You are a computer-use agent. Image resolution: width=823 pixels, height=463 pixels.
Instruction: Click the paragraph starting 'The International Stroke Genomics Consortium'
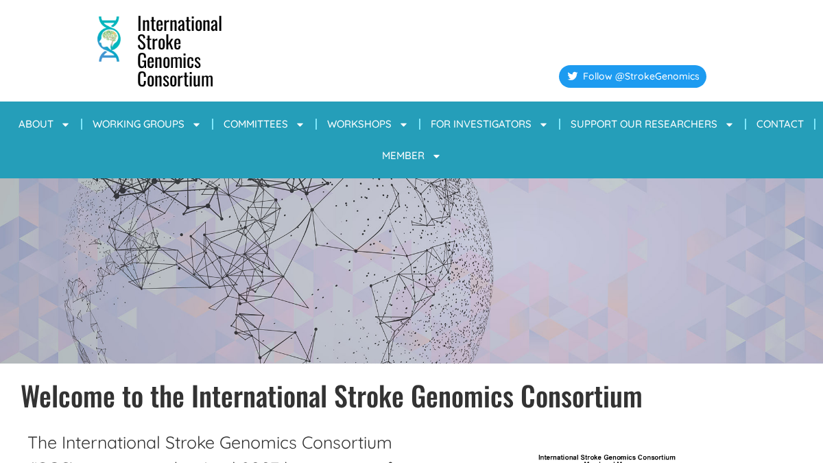(210, 449)
